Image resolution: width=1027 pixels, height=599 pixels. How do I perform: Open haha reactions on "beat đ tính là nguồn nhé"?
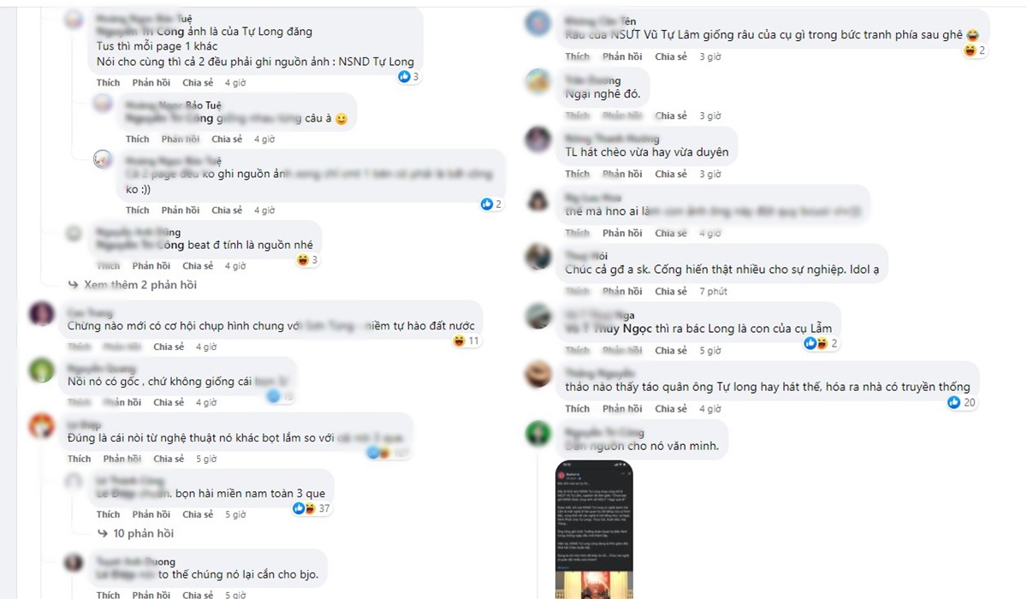point(306,260)
